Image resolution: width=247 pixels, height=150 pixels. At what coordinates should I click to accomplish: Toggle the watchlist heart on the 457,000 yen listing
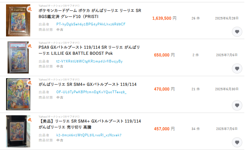coord(237,142)
